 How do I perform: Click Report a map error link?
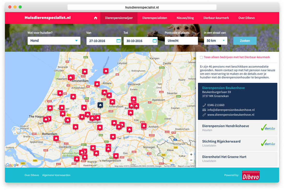(186, 166)
